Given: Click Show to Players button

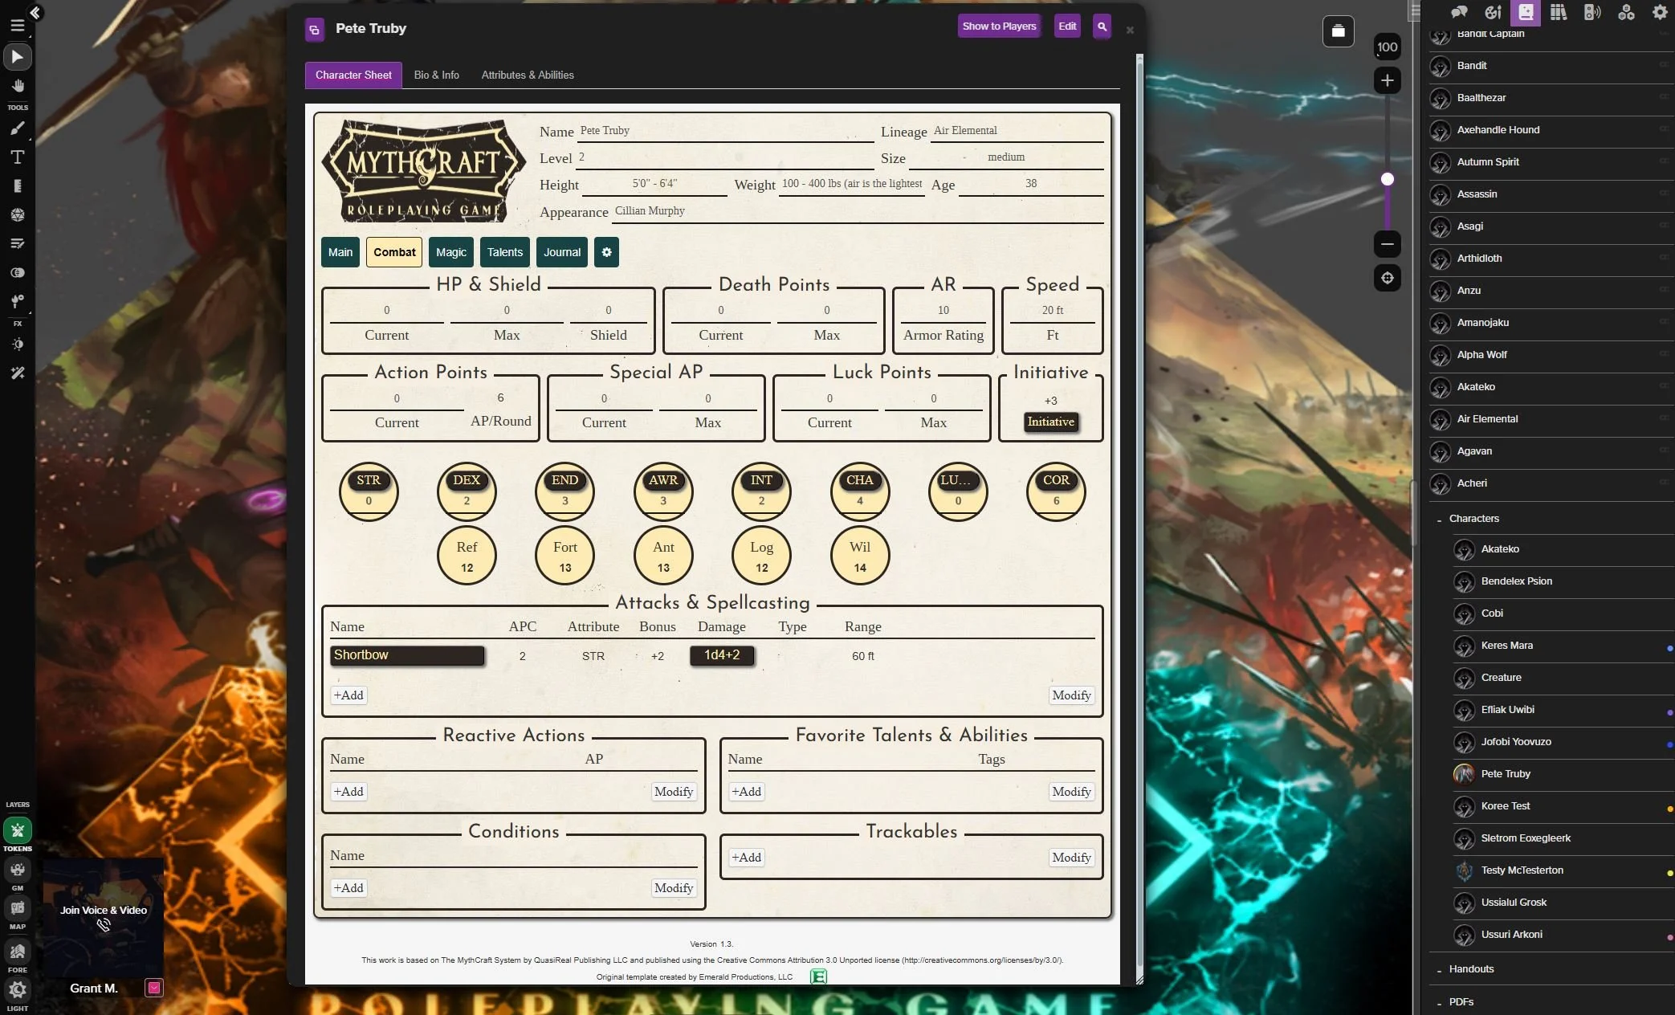Looking at the screenshot, I should coord(999,26).
